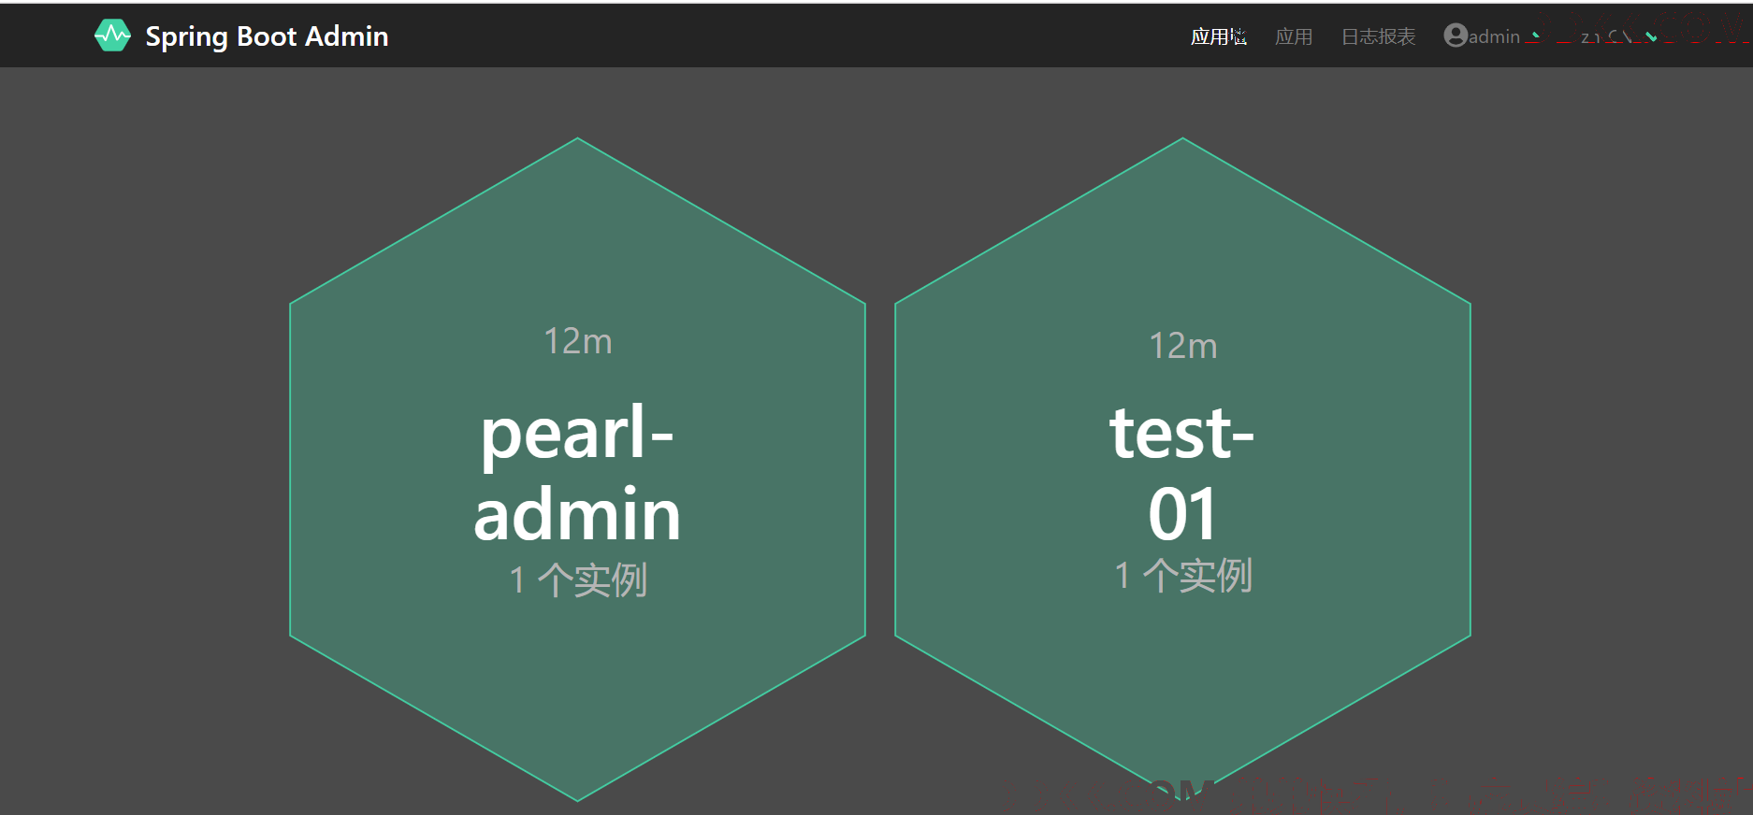Open the 应用 applications tab

[x=1294, y=36]
